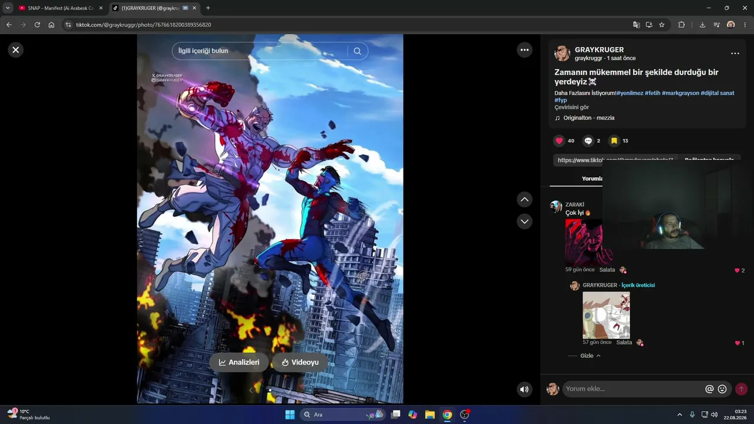
Task: Select the Yorumlar tab
Action: pos(592,178)
